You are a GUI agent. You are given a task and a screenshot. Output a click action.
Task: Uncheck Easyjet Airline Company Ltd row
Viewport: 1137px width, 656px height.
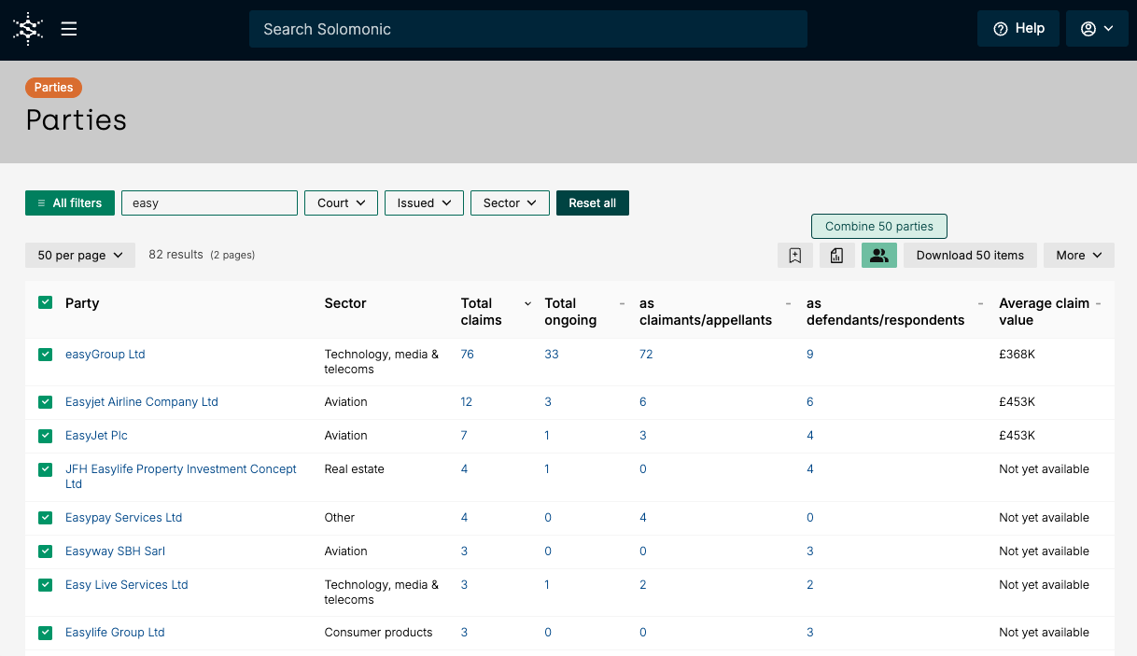(46, 402)
